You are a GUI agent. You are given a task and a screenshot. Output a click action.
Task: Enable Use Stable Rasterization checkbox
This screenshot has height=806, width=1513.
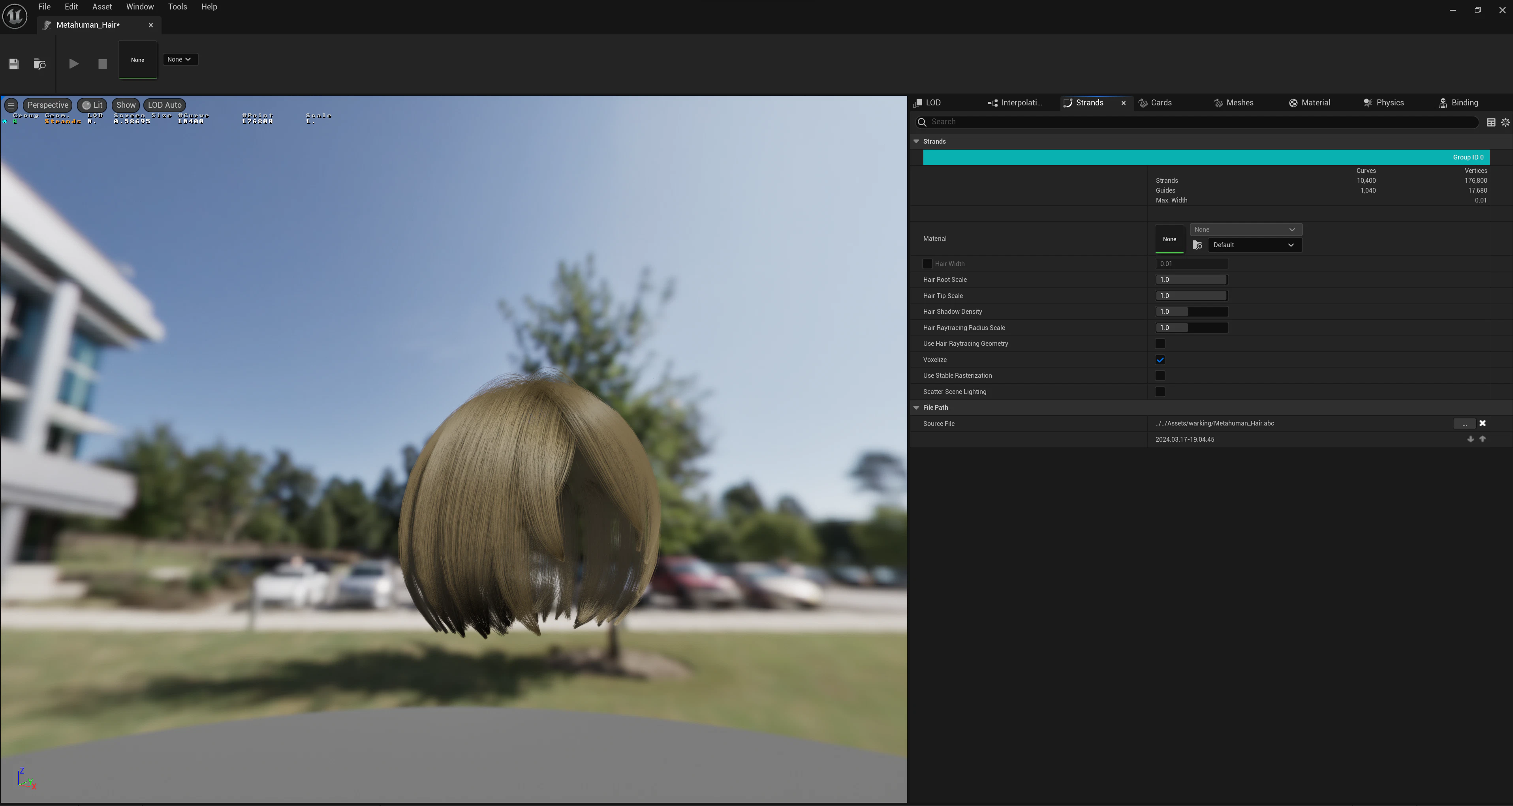coord(1160,376)
